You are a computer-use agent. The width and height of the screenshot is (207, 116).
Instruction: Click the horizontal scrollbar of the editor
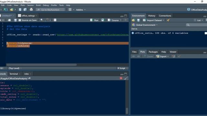(41, 65)
